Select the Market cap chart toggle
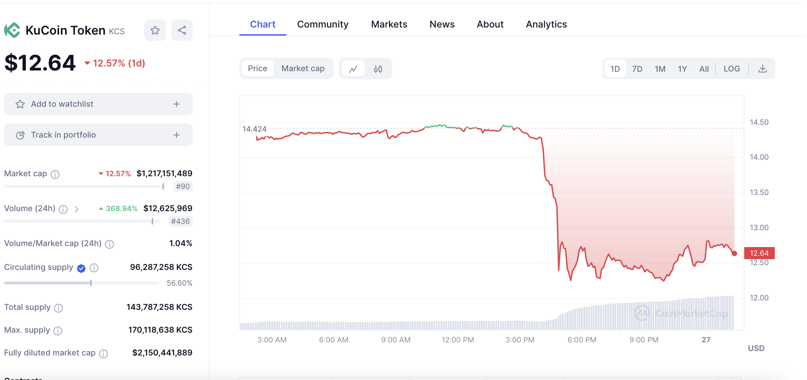The width and height of the screenshot is (807, 380). coord(303,68)
